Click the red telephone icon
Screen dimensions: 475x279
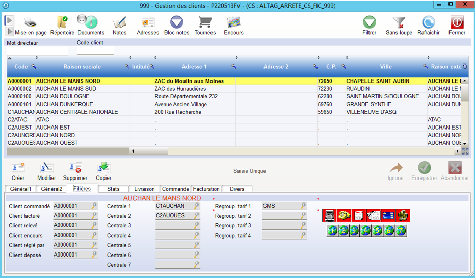[x=344, y=216]
